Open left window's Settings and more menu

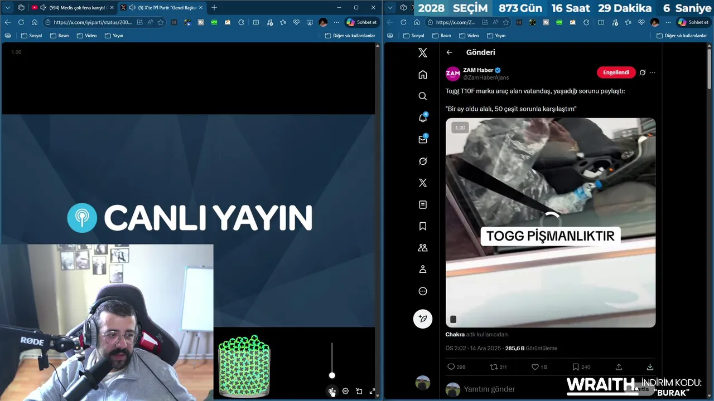pyautogui.click(x=336, y=22)
